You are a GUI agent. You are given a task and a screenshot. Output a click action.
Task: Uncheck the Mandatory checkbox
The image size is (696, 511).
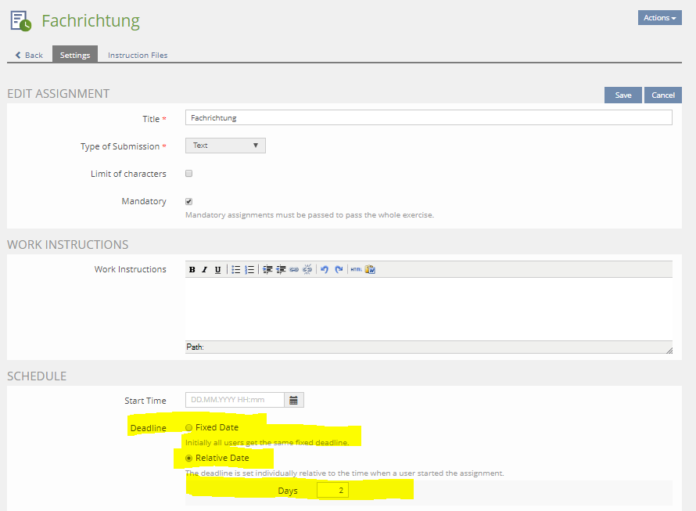coord(188,201)
